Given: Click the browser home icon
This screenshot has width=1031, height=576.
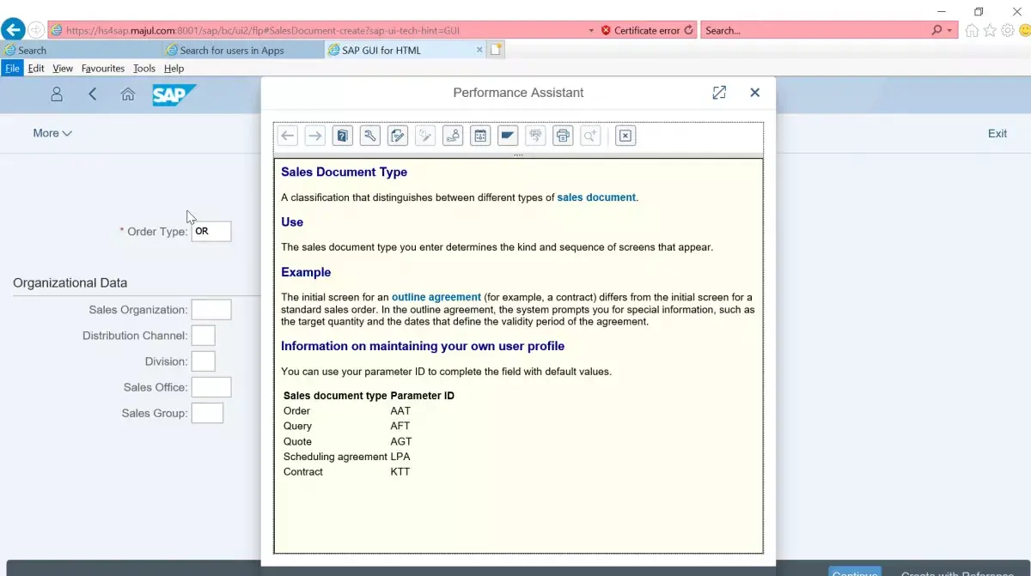Looking at the screenshot, I should pyautogui.click(x=972, y=30).
